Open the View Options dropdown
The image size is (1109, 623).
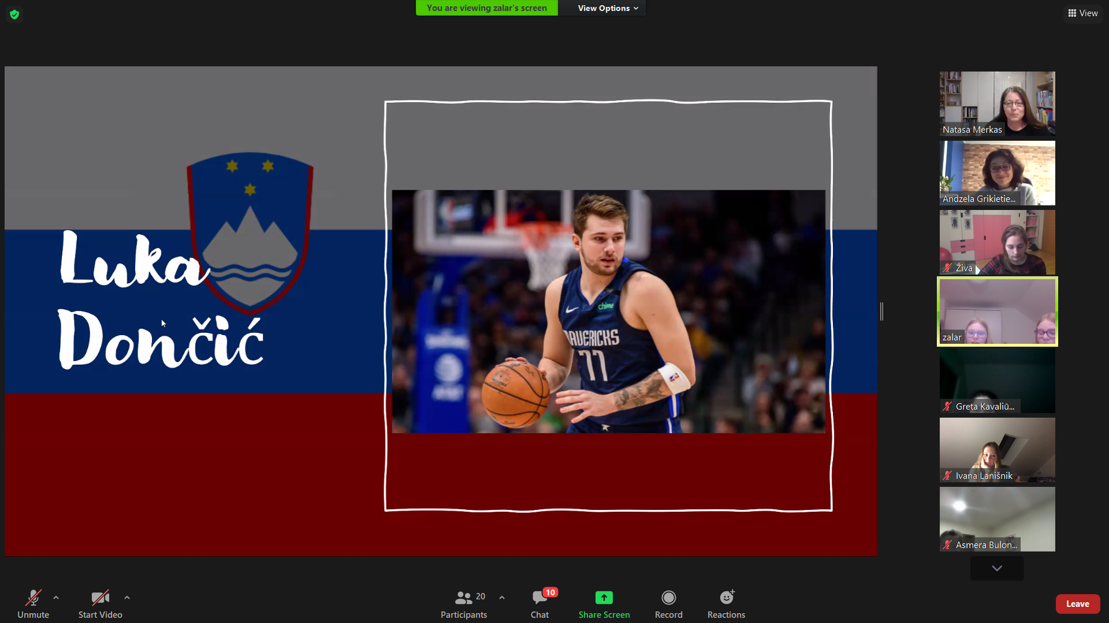click(608, 8)
